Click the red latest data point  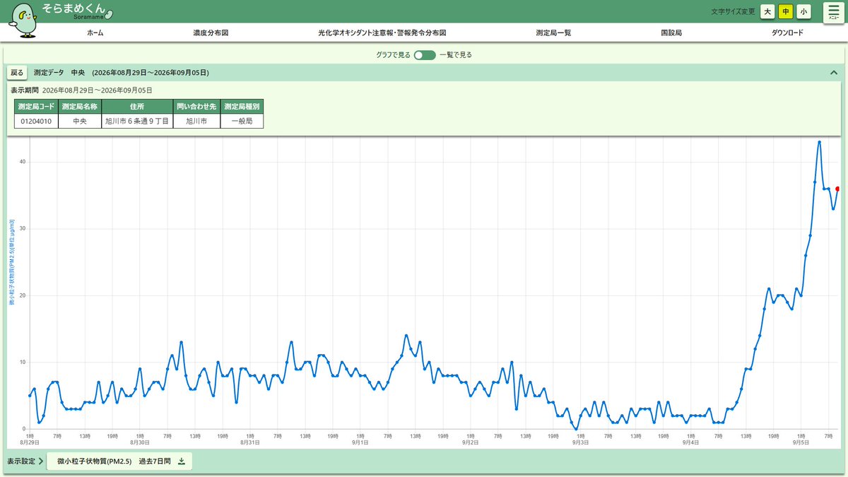coord(837,189)
